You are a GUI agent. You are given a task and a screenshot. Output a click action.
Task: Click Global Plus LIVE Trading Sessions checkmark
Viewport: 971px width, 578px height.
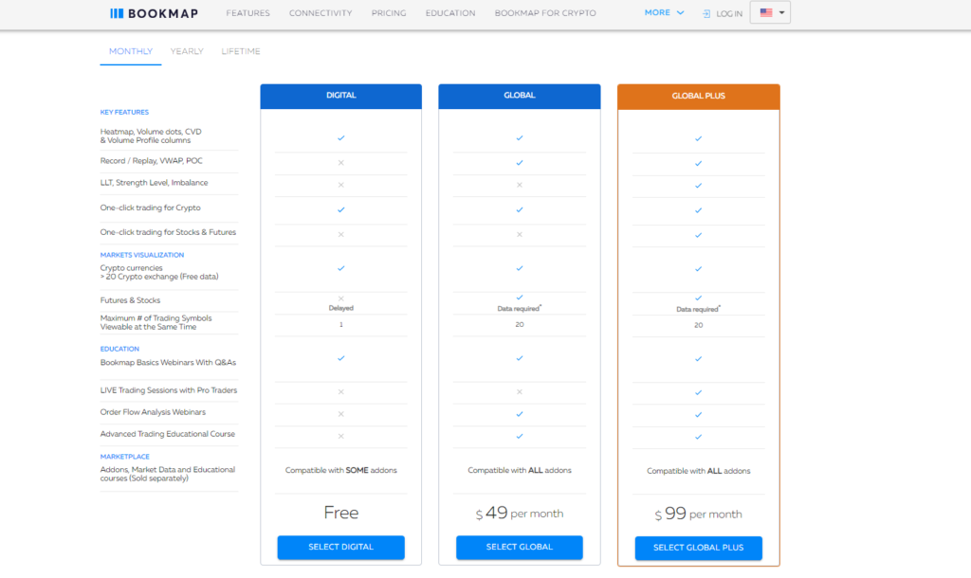698,392
